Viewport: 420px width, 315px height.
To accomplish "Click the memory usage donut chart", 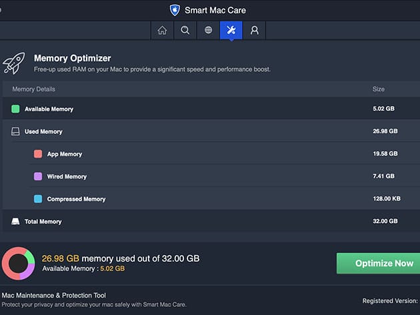I will pos(19,263).
